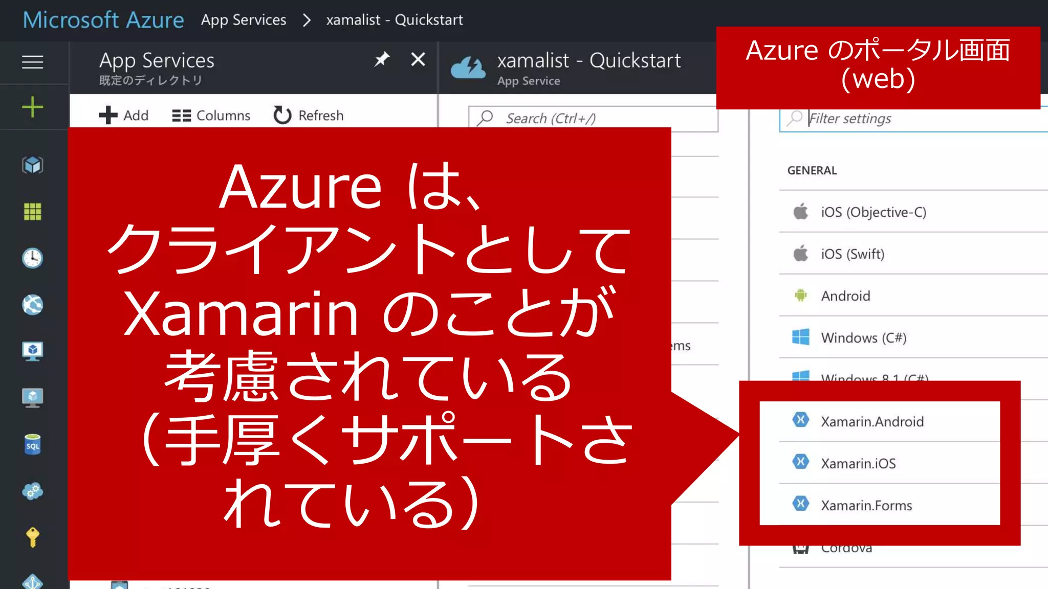Screen dimensions: 1048x589
Task: Open the Columns chooser
Action: 211,116
